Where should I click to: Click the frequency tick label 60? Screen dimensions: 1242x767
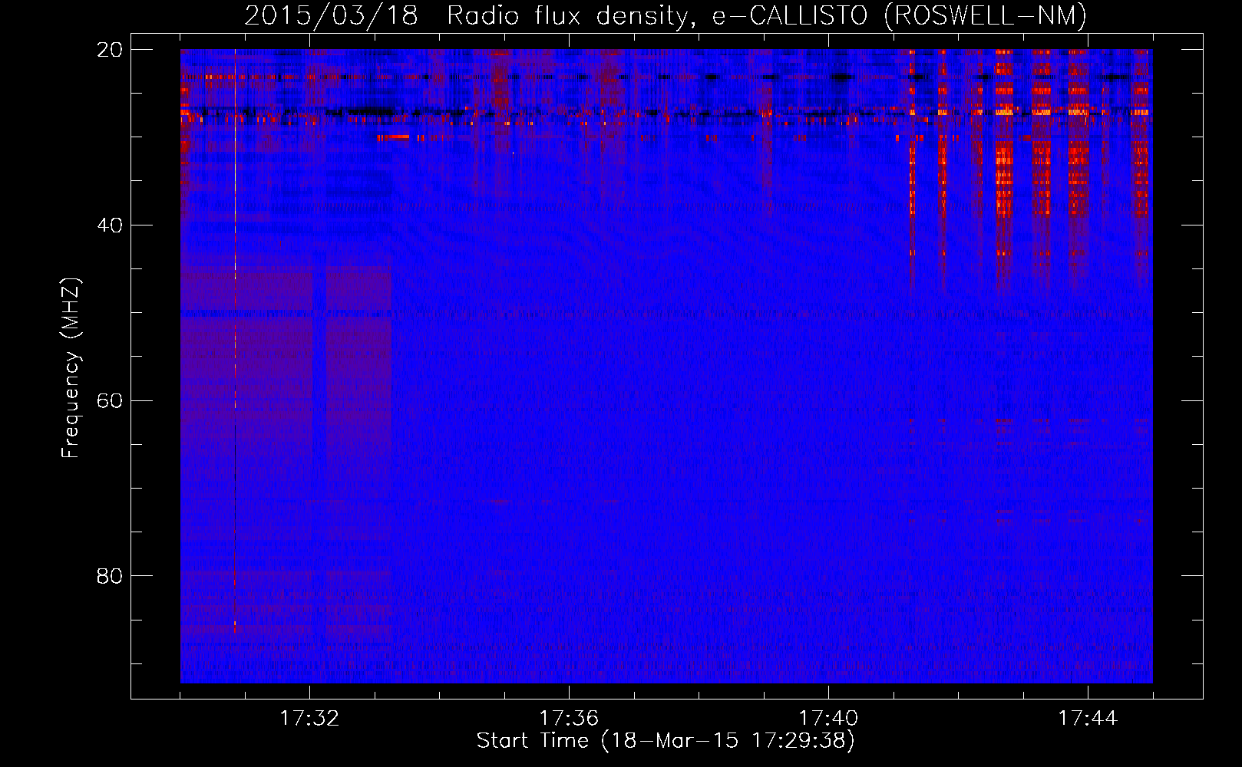click(109, 400)
